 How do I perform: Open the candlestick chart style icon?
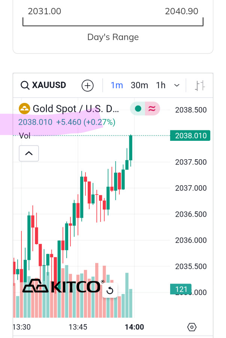pyautogui.click(x=201, y=86)
